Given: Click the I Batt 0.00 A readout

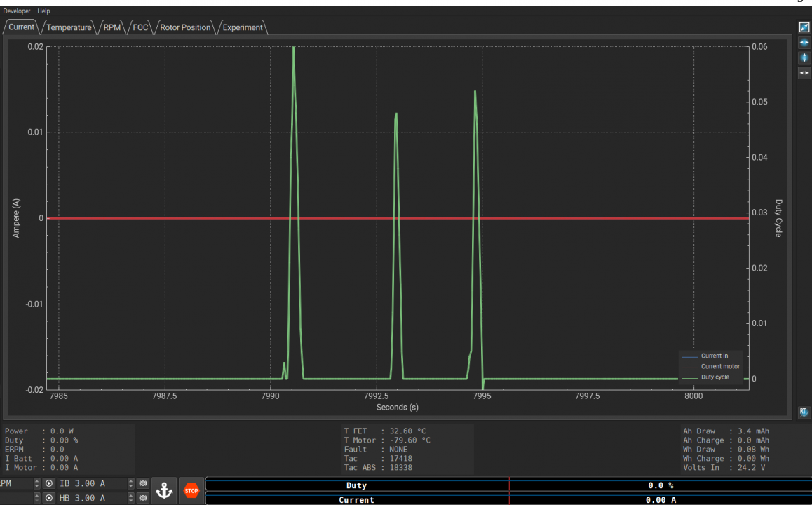Looking at the screenshot, I should tap(41, 459).
